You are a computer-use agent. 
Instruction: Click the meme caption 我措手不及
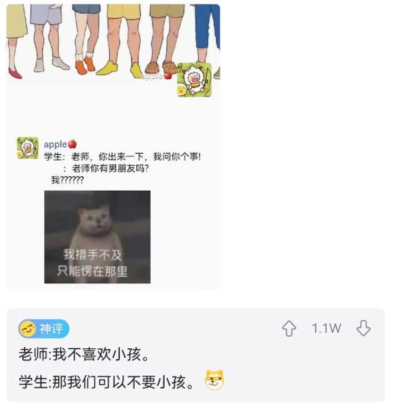93,255
